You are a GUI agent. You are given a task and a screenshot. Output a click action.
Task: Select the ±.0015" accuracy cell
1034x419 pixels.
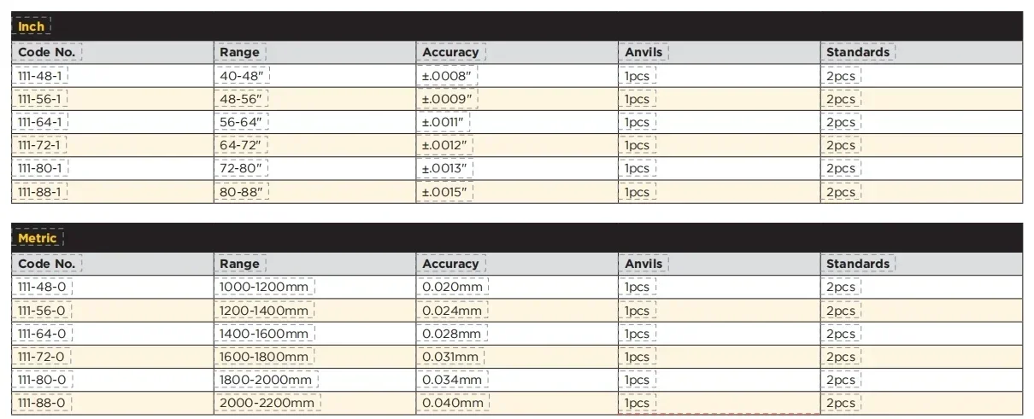coord(447,193)
